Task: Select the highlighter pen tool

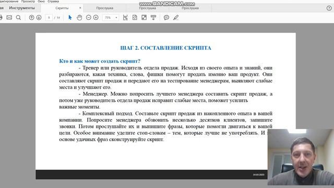Action: 176,17
